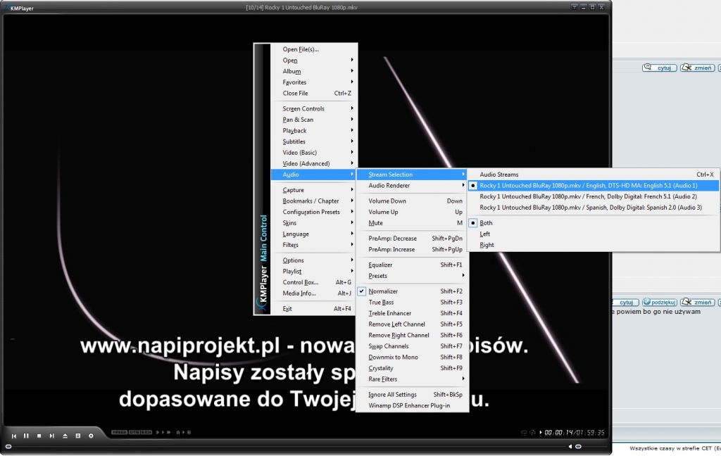Expand the Playback submenu
This screenshot has height=456, width=721.
tap(313, 131)
